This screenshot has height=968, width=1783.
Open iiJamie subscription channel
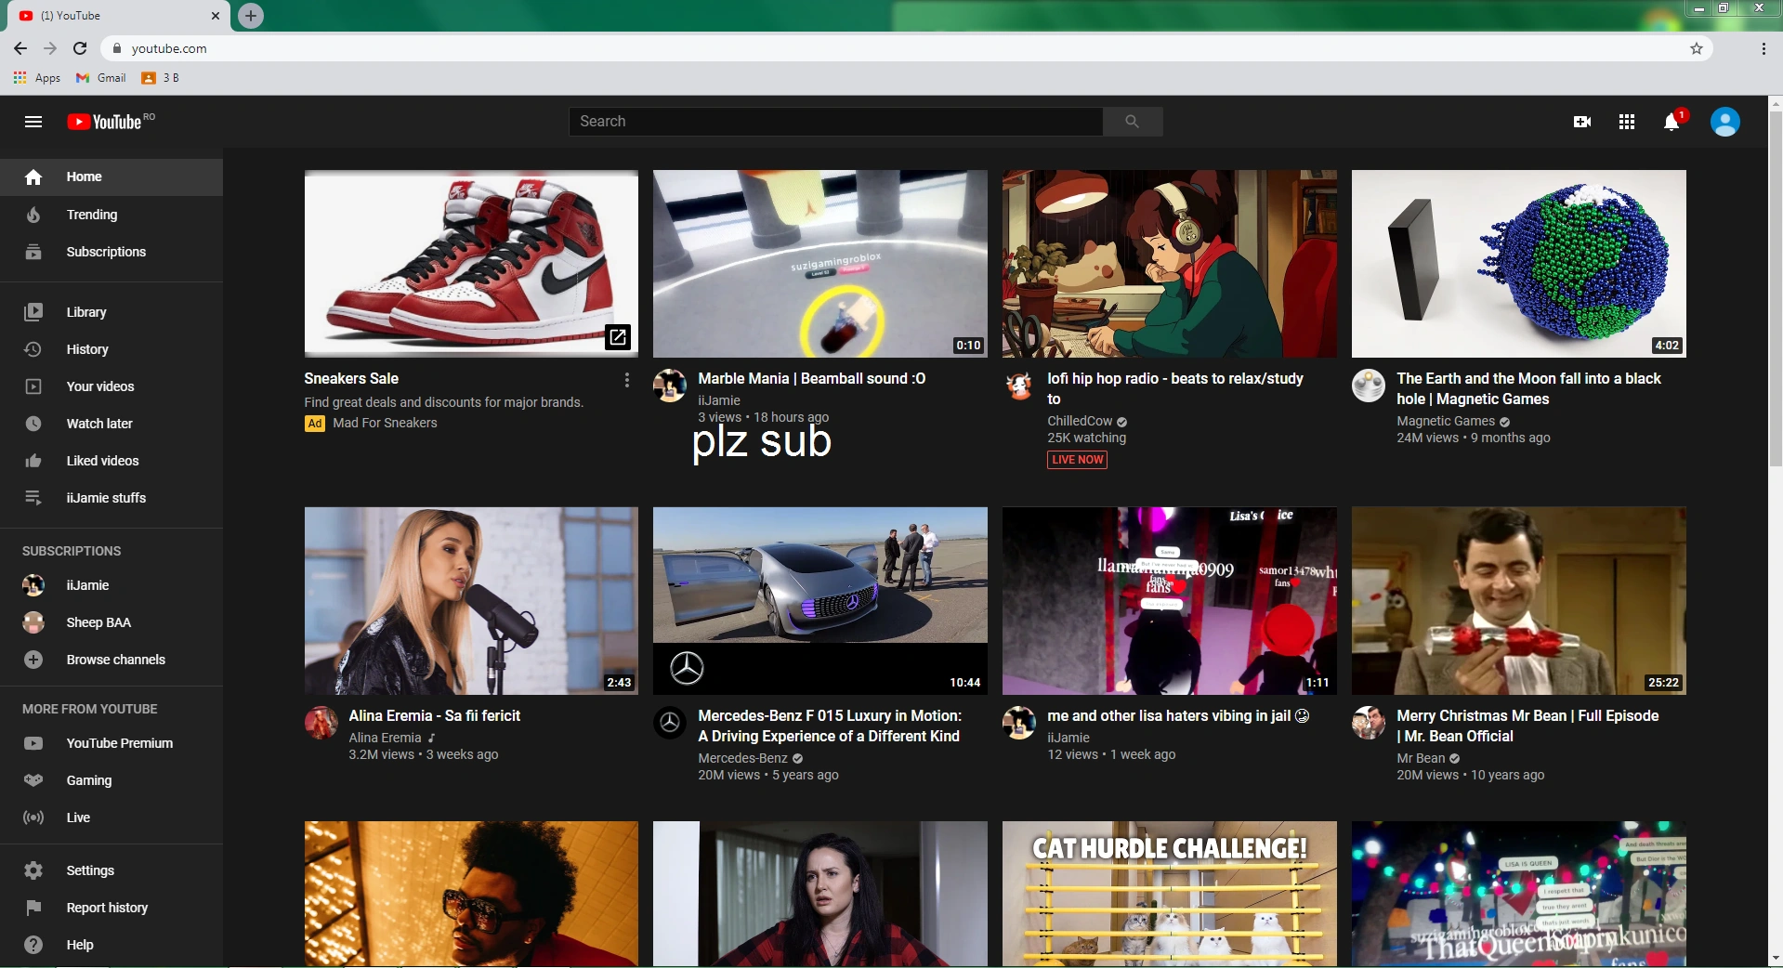coord(111,585)
